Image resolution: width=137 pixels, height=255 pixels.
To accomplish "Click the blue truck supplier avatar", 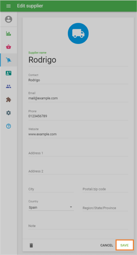I will pos(78,33).
